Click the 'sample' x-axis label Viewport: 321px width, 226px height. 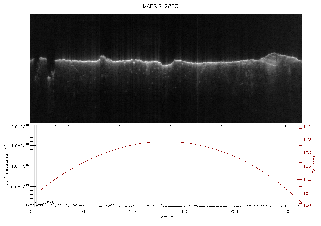(166, 217)
